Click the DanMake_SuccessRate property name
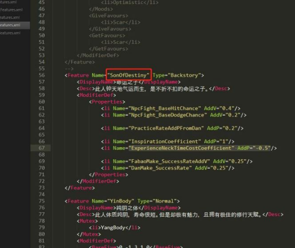Viewport: 295px width, 248px height. 160,168
